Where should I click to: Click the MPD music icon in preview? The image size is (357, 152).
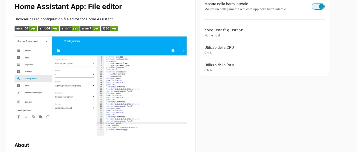19,86
